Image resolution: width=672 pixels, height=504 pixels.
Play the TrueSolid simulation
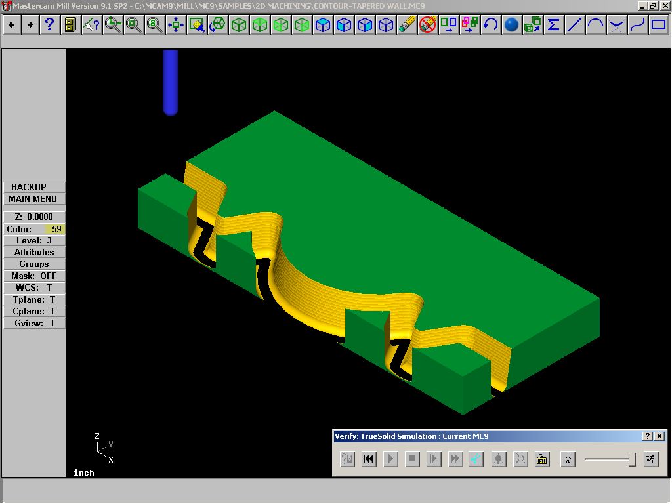tap(390, 459)
